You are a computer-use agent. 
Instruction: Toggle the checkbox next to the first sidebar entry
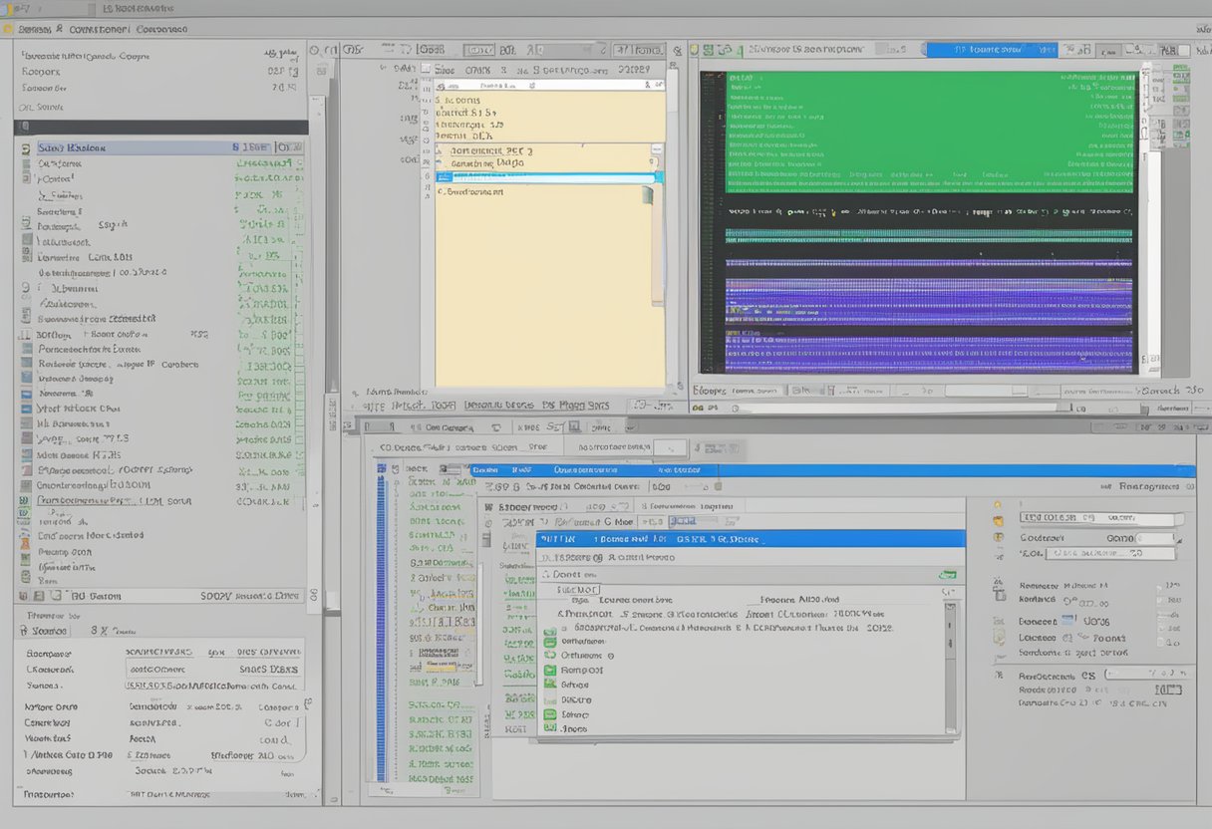pyautogui.click(x=17, y=146)
